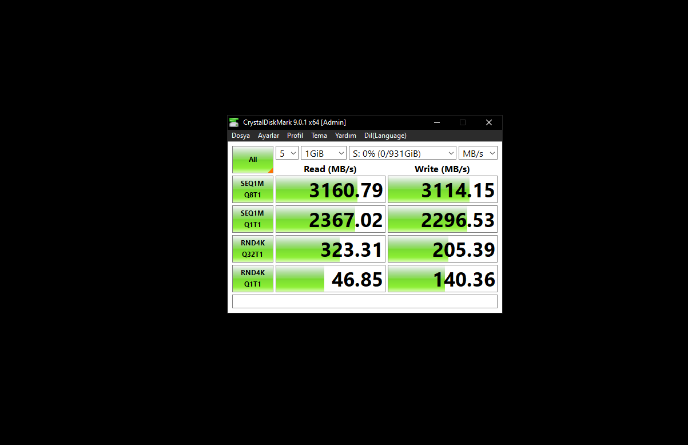Expand the 1GiB test size dropdown
This screenshot has width=688, height=445.
(324, 153)
